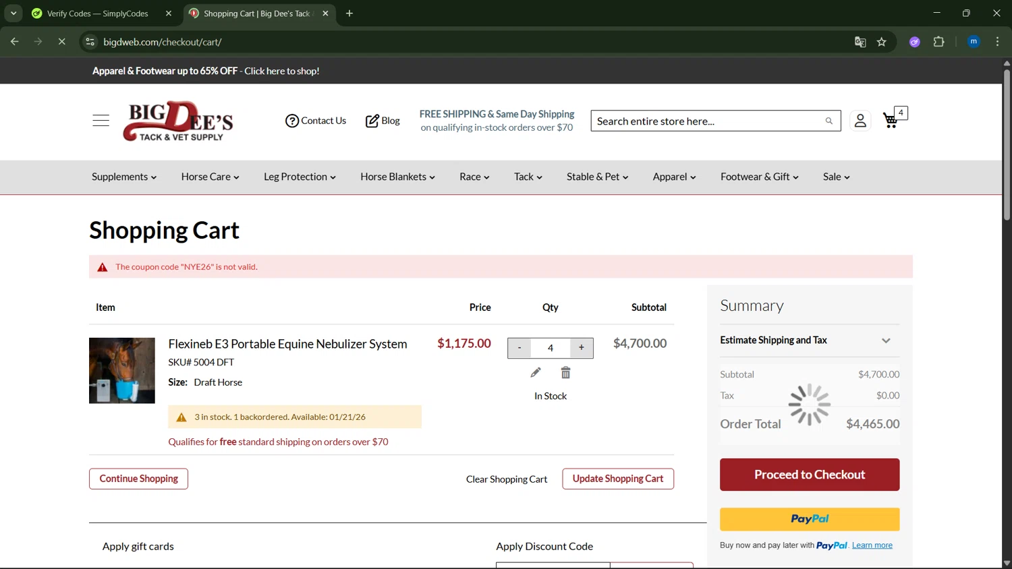Expand the Tack menu
This screenshot has height=569, width=1012.
tap(528, 177)
